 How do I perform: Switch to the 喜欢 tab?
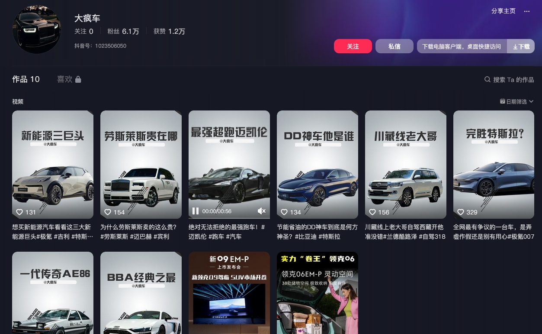(x=69, y=79)
